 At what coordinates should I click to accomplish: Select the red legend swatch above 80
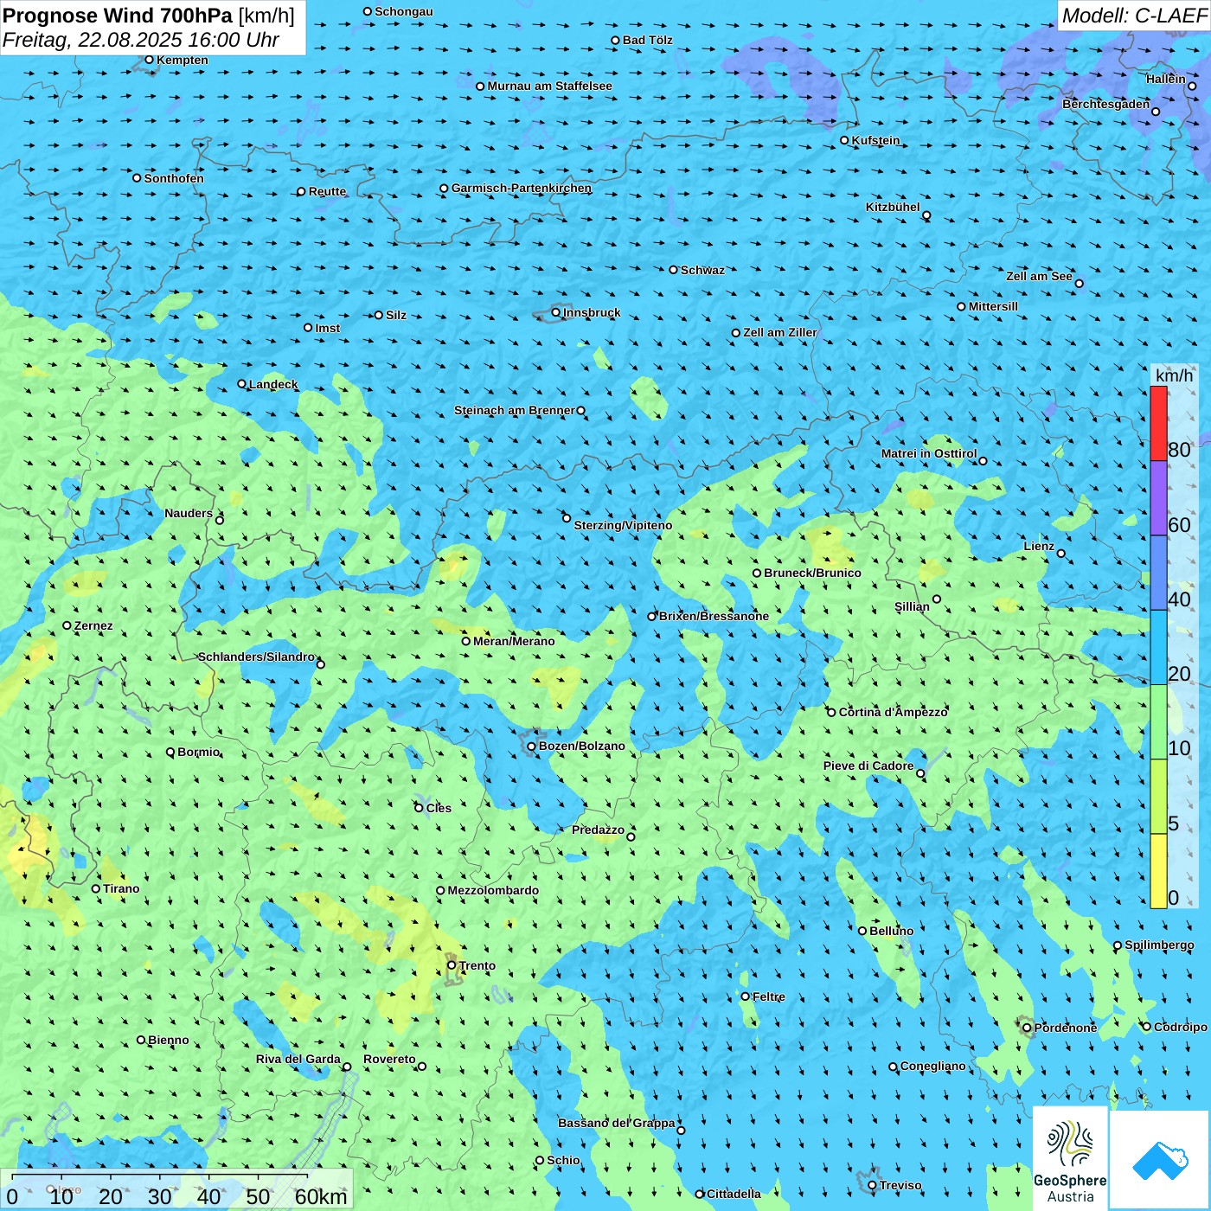[1158, 423]
